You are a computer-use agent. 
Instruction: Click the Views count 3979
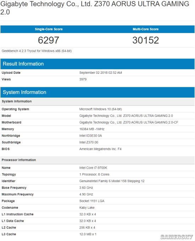point(83,79)
